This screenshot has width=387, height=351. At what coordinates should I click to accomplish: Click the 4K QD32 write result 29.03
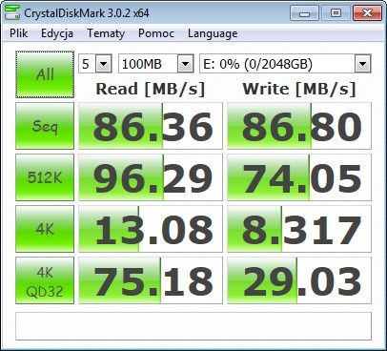[x=299, y=280]
